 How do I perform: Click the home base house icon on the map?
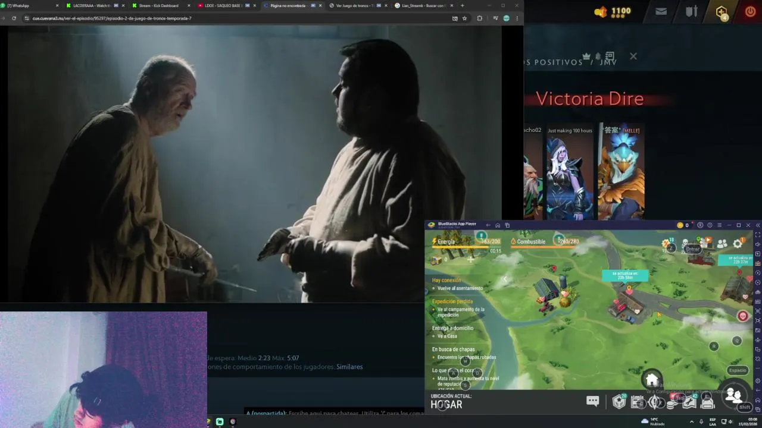click(x=652, y=379)
